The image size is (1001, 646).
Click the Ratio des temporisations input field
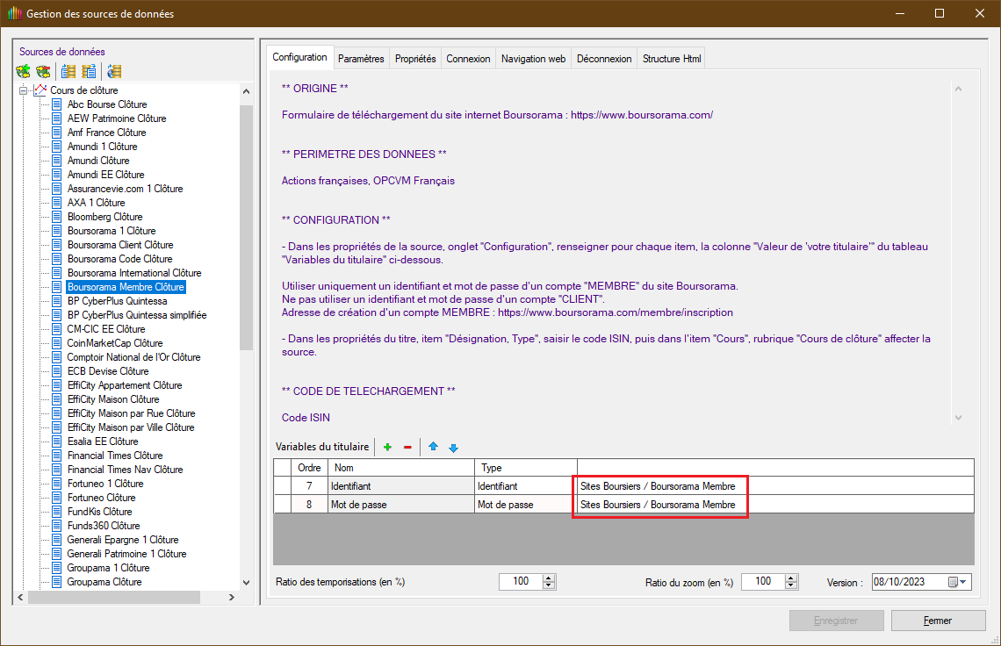[520, 582]
